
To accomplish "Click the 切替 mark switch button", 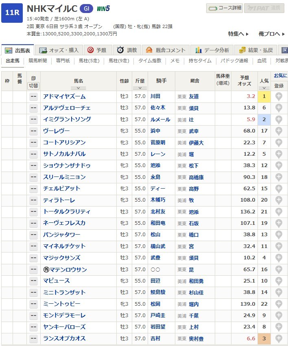I will coord(33,86).
